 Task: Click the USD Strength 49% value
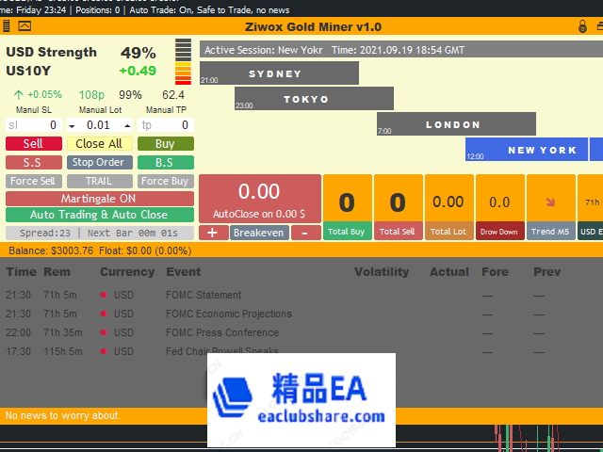[139, 53]
